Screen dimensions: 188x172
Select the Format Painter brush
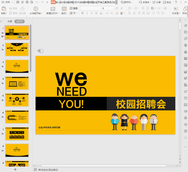pyautogui.click(x=23, y=9)
